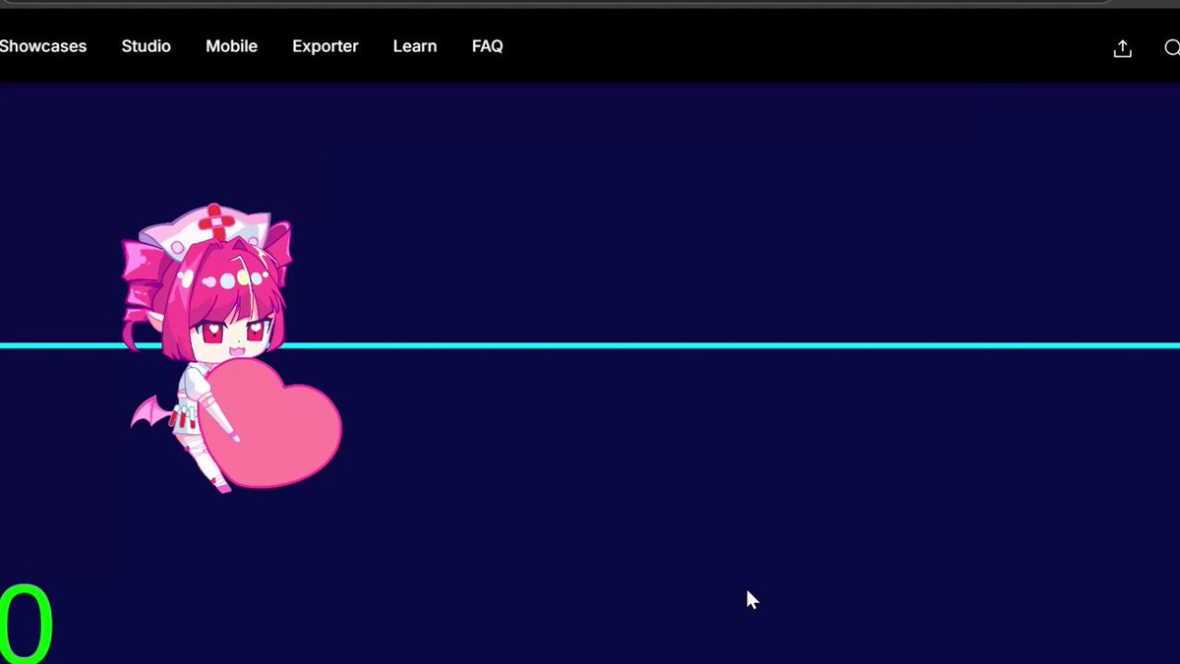Viewport: 1180px width, 664px height.
Task: Click the large pink heart
Action: click(x=272, y=423)
